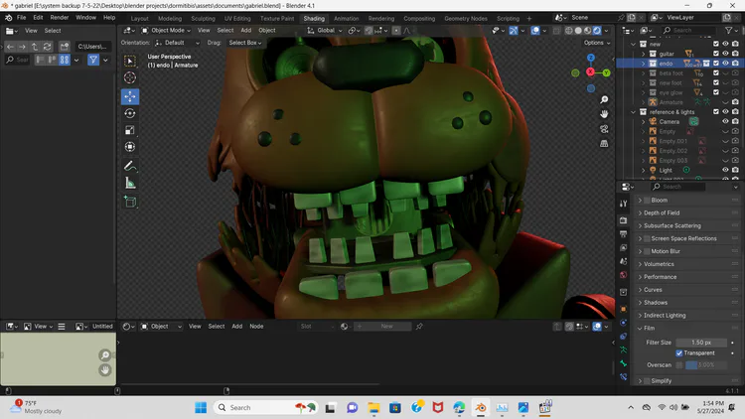Open the Object properties tab
Viewport: 745px width, 419px height.
click(624, 309)
